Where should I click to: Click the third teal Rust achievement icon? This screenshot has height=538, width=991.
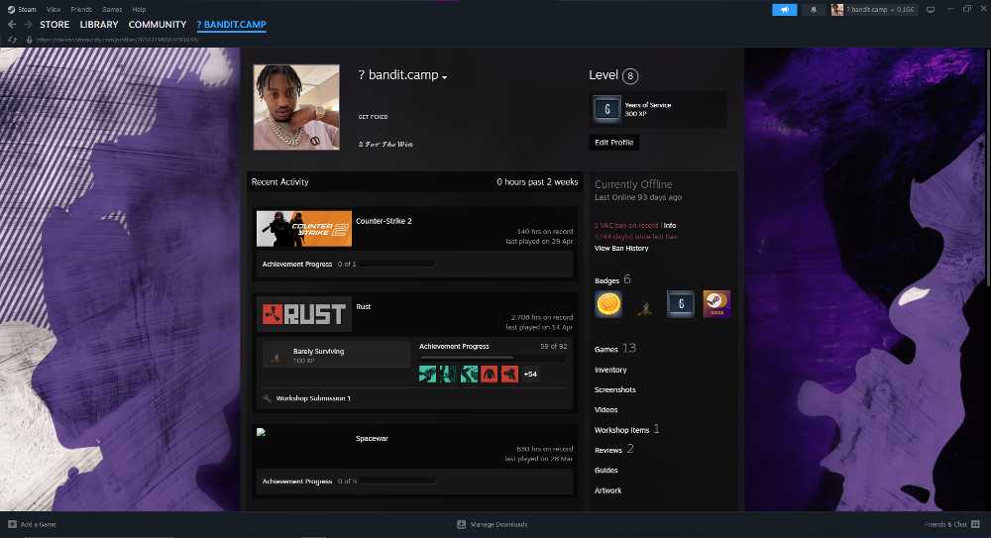click(x=469, y=375)
